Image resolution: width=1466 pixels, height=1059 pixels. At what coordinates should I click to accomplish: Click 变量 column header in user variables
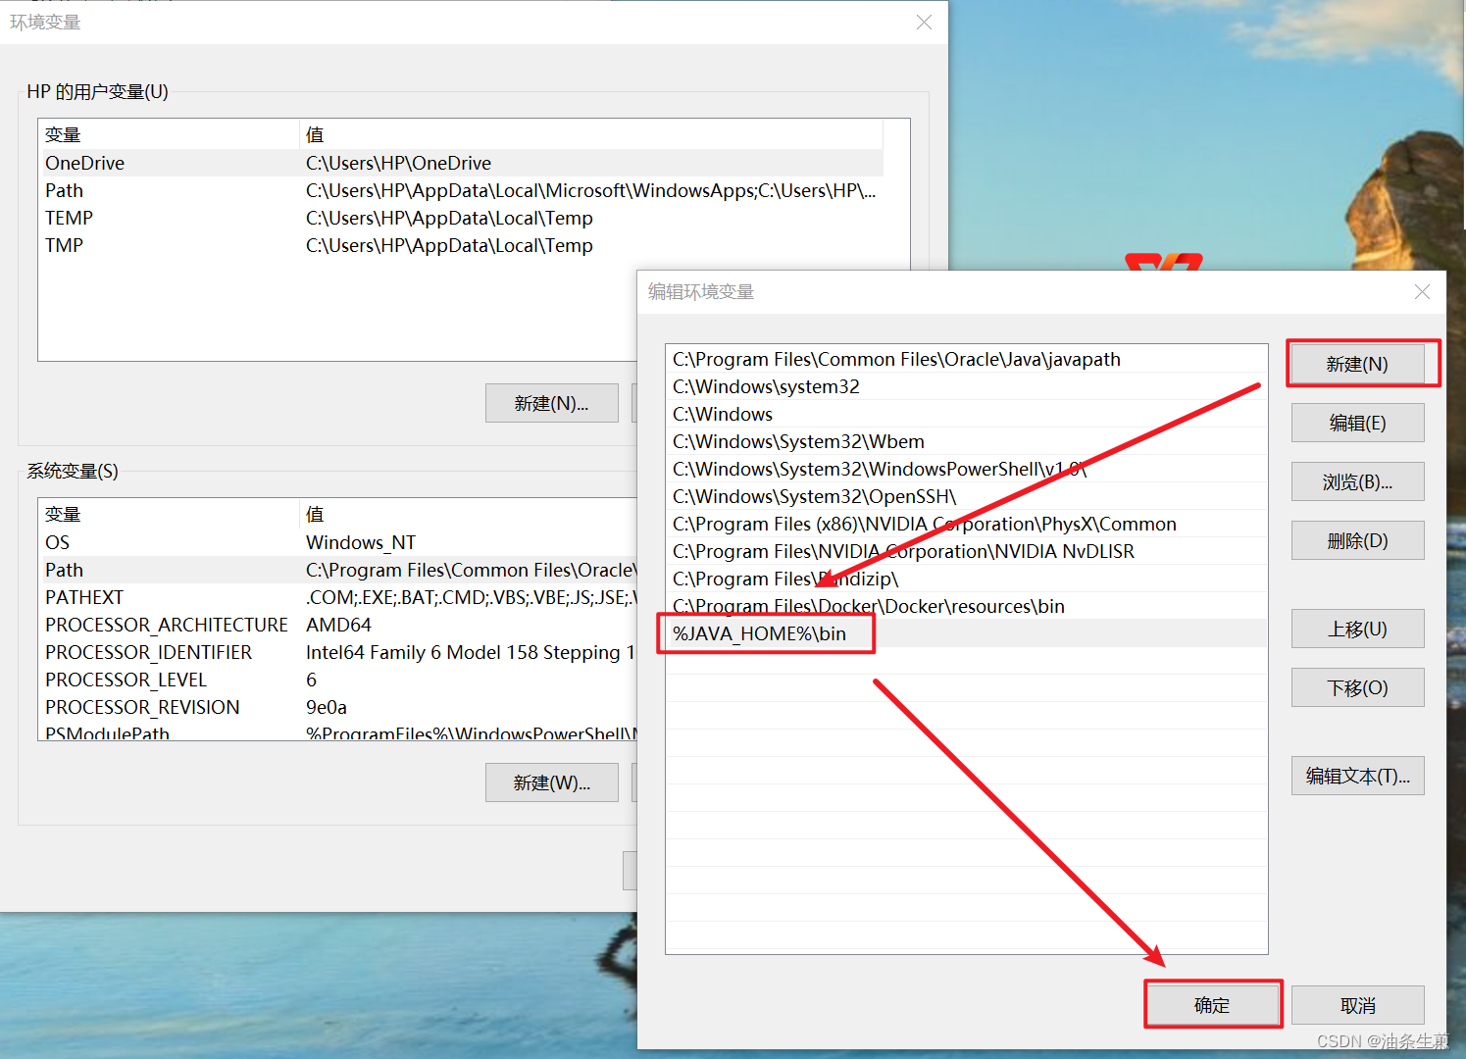pos(169,134)
